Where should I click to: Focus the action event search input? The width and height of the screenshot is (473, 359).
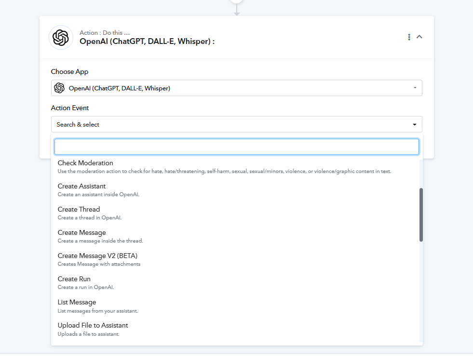click(236, 146)
